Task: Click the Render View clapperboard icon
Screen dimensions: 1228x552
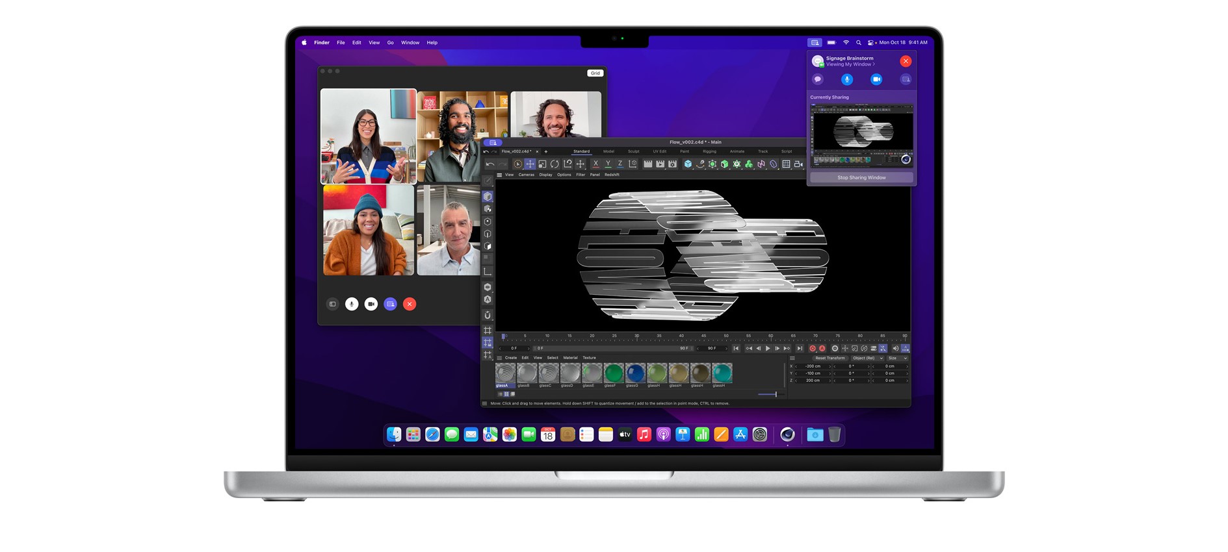Action: pyautogui.click(x=647, y=164)
